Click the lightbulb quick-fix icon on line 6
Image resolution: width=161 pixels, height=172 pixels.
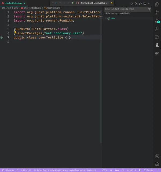pos(15,32)
